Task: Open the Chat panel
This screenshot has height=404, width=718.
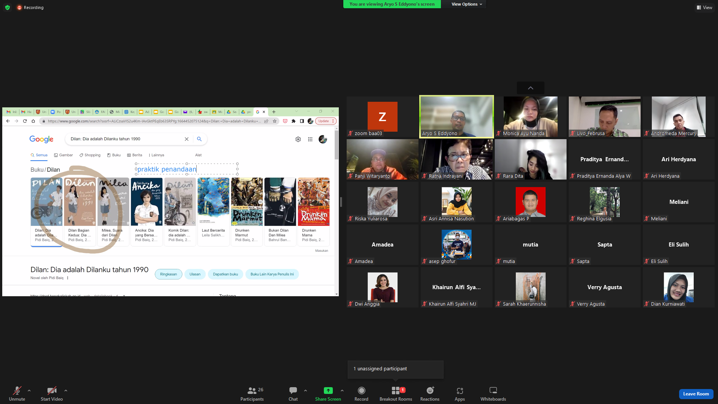Action: click(x=293, y=394)
